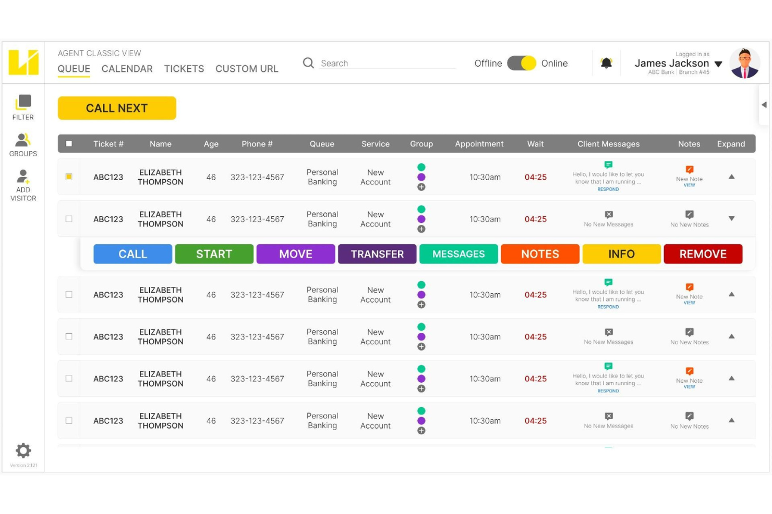The width and height of the screenshot is (772, 514).
Task: Open the Filter panel in the sidebar
Action: (22, 103)
